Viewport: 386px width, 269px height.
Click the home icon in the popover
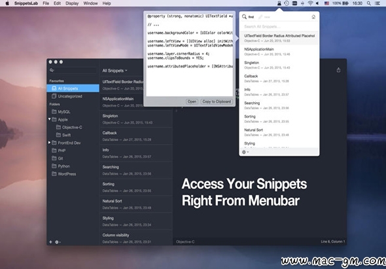point(313,17)
